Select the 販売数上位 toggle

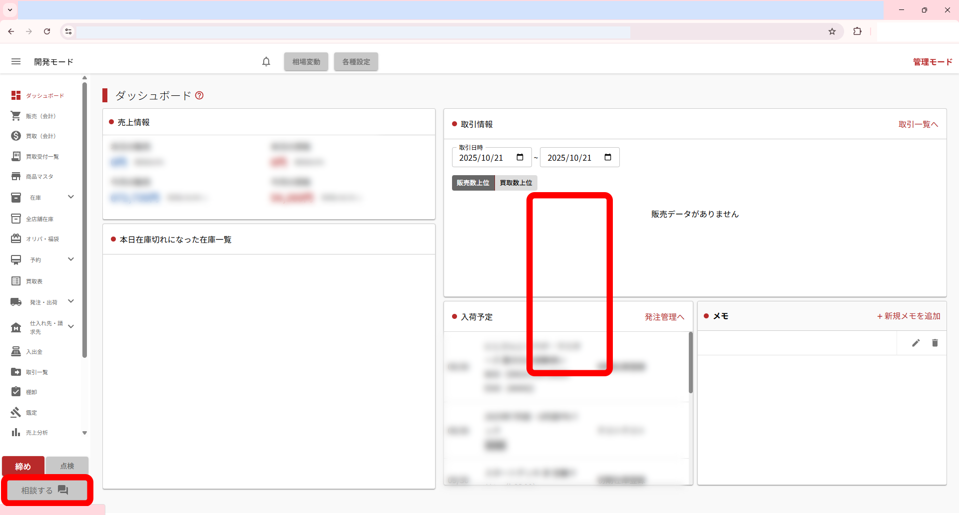point(473,183)
